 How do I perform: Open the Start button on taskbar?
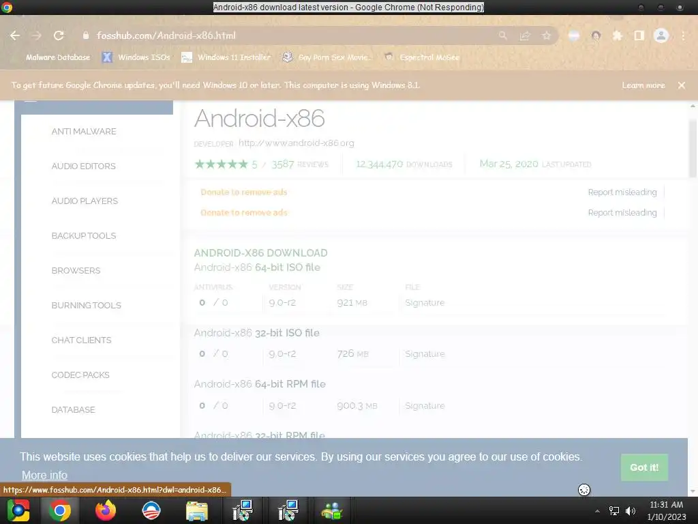[x=18, y=510]
